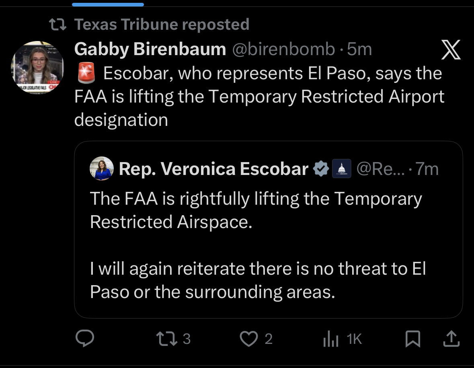Open the Gabby Birenbaum display name
This screenshot has width=474, height=368.
point(150,50)
